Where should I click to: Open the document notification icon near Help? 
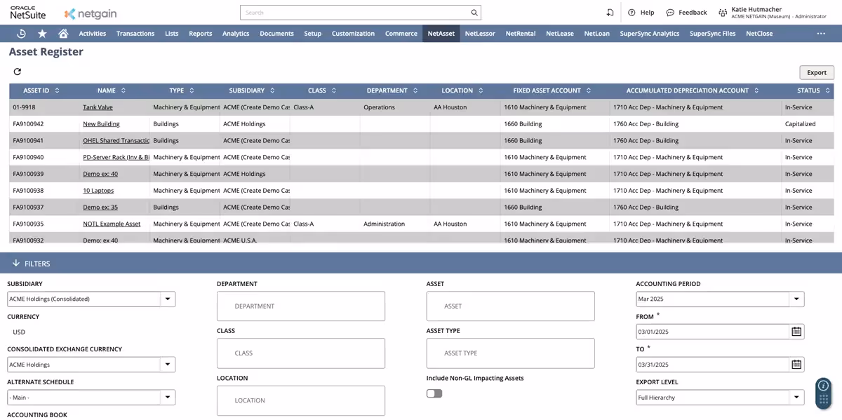[x=610, y=12]
